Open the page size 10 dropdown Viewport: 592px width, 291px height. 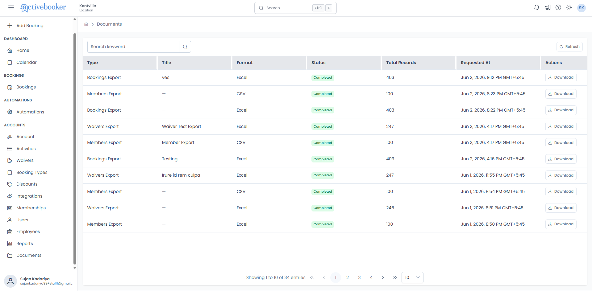click(412, 277)
